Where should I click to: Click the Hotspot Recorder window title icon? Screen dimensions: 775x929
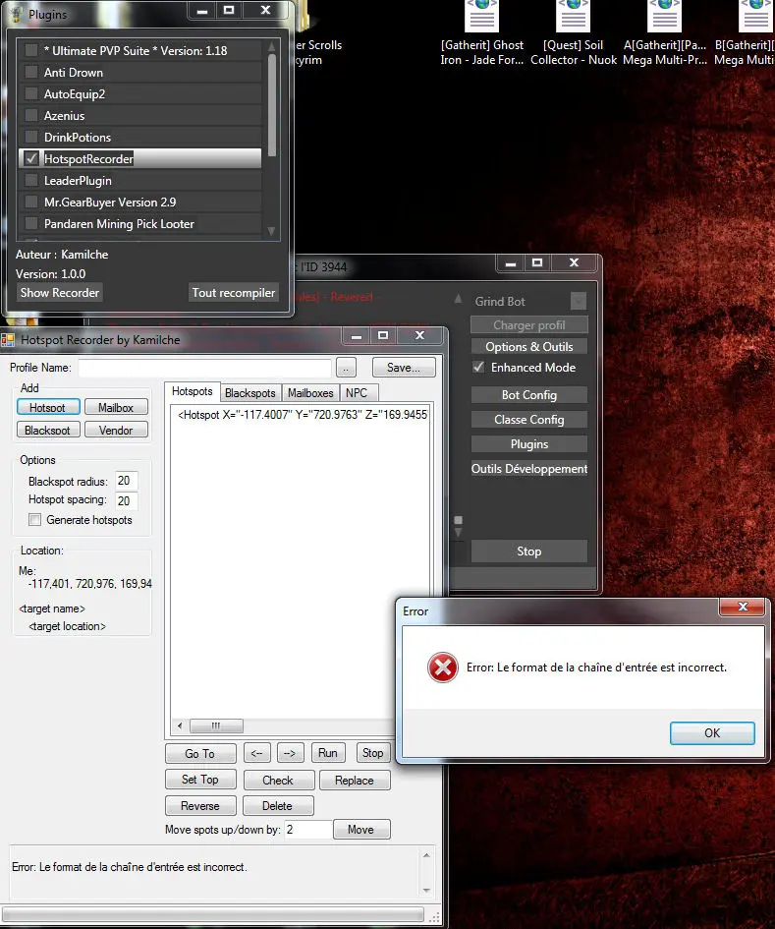point(9,340)
